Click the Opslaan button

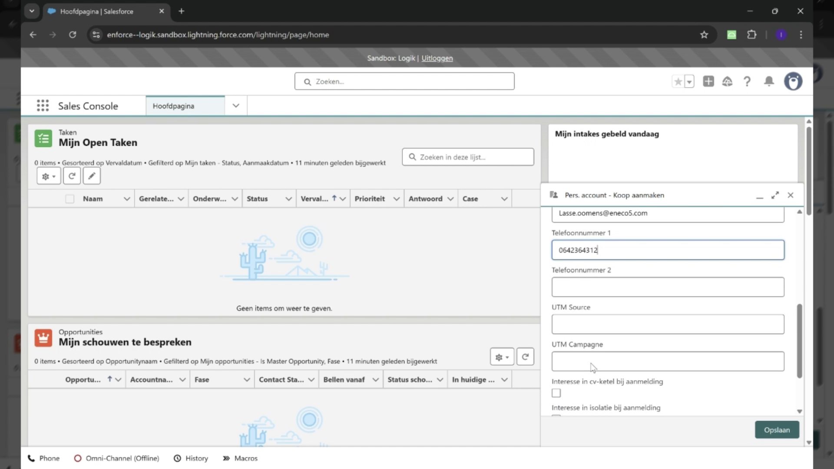click(x=777, y=429)
